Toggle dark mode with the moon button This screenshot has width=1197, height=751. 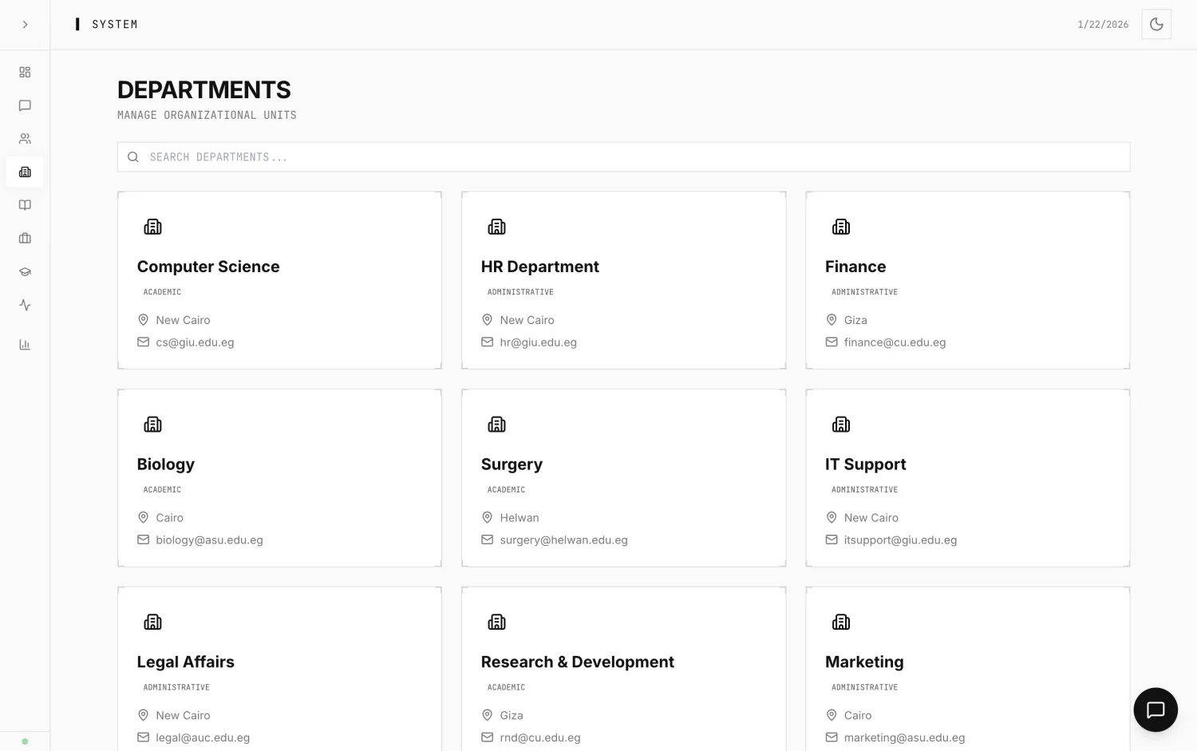coord(1156,25)
